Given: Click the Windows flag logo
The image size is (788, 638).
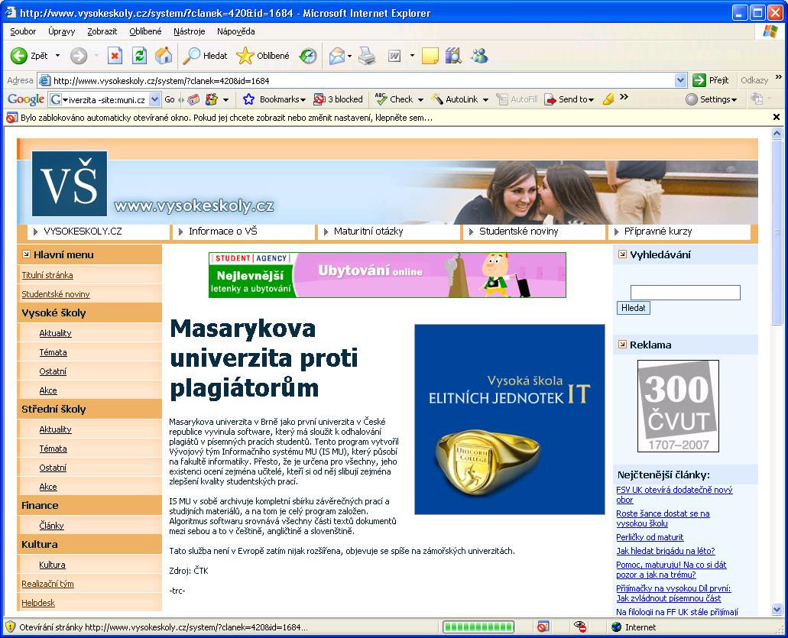Looking at the screenshot, I should pos(770,31).
